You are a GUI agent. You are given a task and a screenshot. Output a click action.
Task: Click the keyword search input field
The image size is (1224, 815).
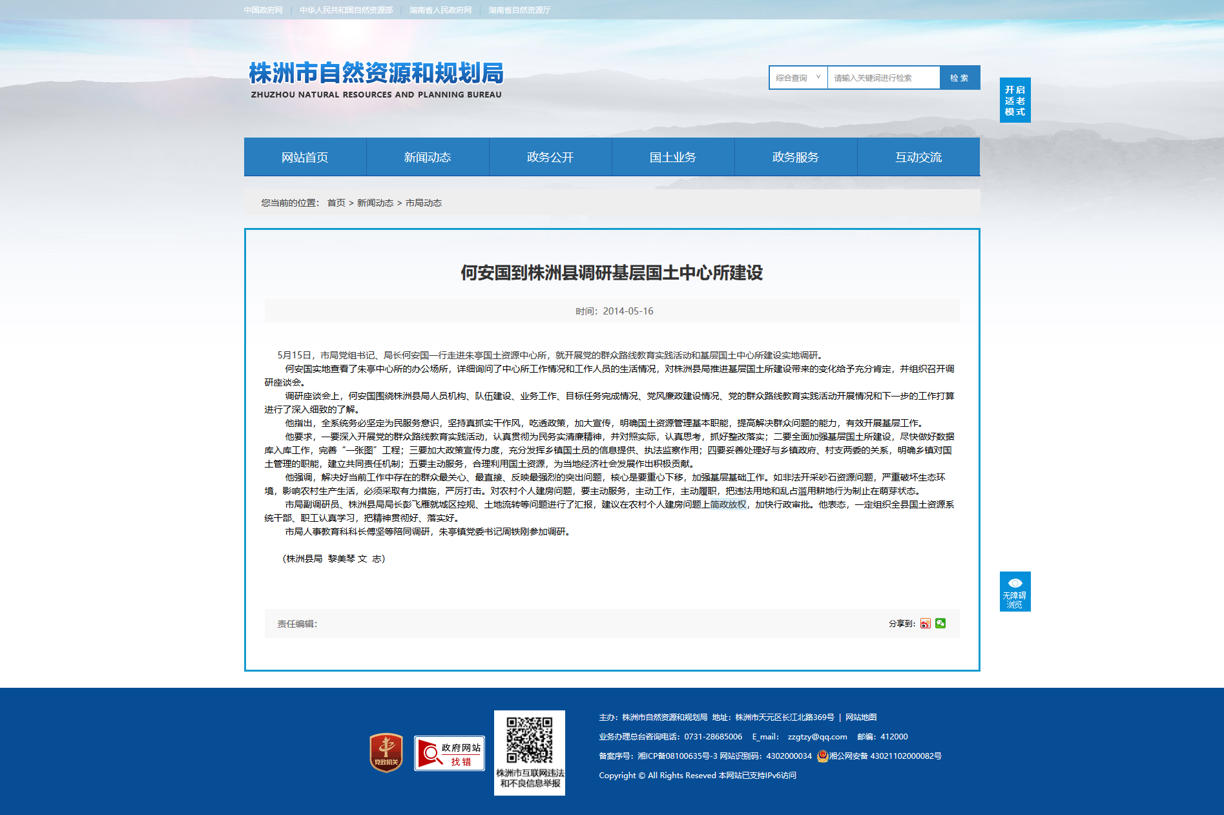click(x=884, y=77)
